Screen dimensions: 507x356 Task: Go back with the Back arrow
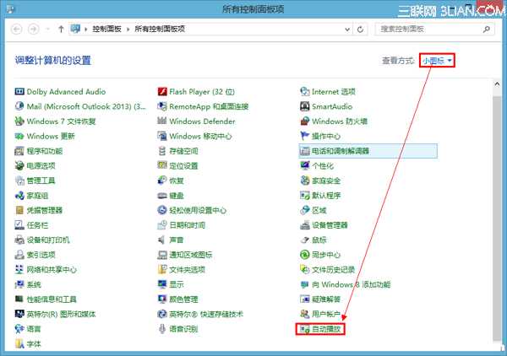click(17, 30)
